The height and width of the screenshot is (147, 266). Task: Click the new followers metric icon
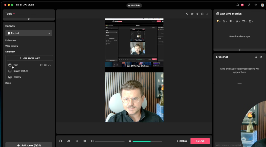coord(237,21)
